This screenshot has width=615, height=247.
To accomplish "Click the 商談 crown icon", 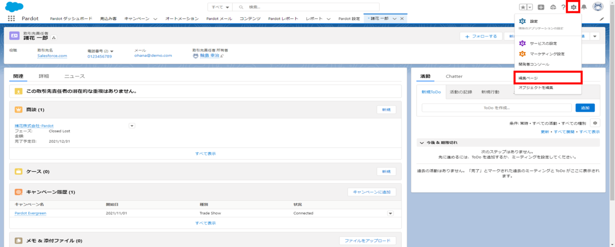I will point(18,110).
